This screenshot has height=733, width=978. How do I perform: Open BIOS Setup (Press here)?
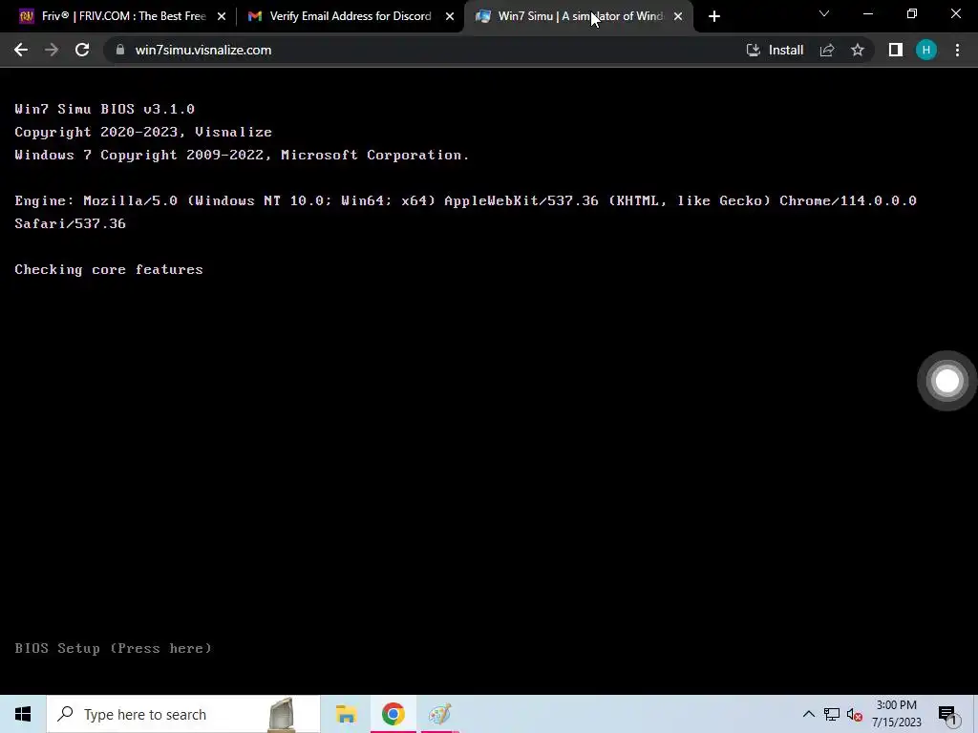113,648
